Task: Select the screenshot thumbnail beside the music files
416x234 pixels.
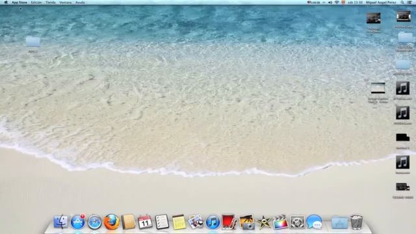Action: (378, 88)
